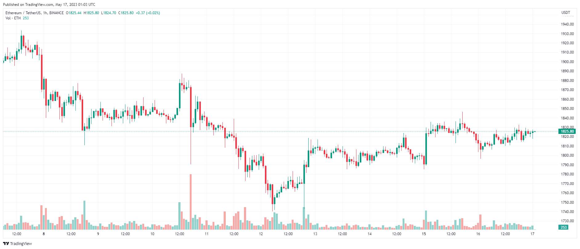Click the current price tag 1825.80
The height and width of the screenshot is (249, 580).
click(567, 131)
